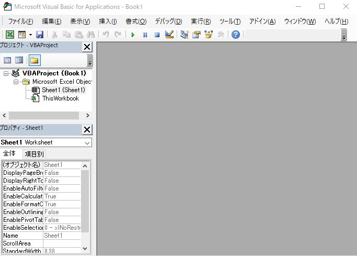Click the Copy toolbar icon
Image resolution: width=357 pixels, height=256 pixels.
click(x=66, y=35)
